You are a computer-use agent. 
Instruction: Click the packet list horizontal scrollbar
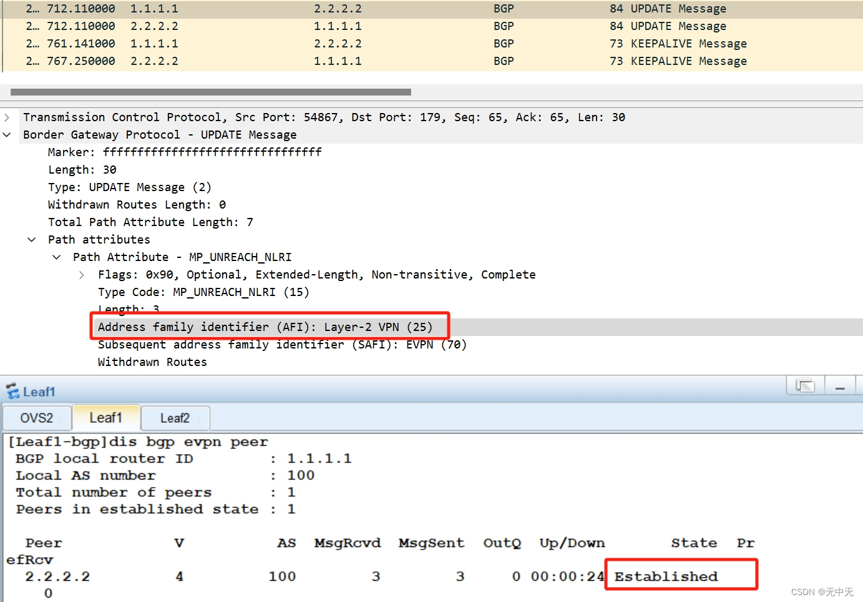pos(211,92)
